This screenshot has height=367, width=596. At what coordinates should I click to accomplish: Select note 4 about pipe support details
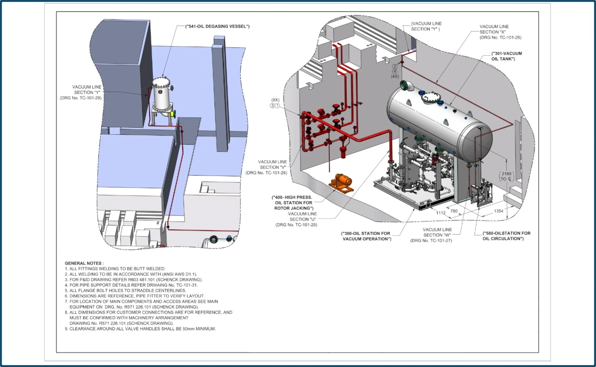(x=131, y=285)
